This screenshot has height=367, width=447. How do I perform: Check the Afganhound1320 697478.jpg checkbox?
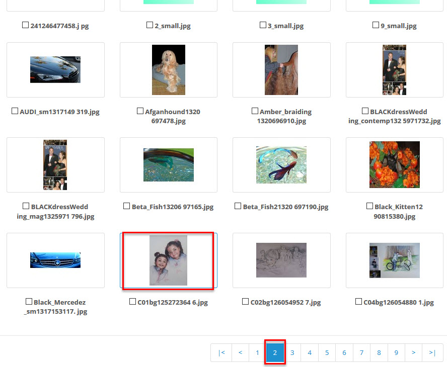pos(140,111)
